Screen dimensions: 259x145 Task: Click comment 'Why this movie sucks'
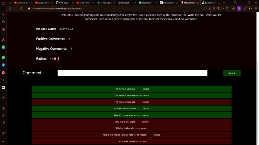tap(132, 122)
